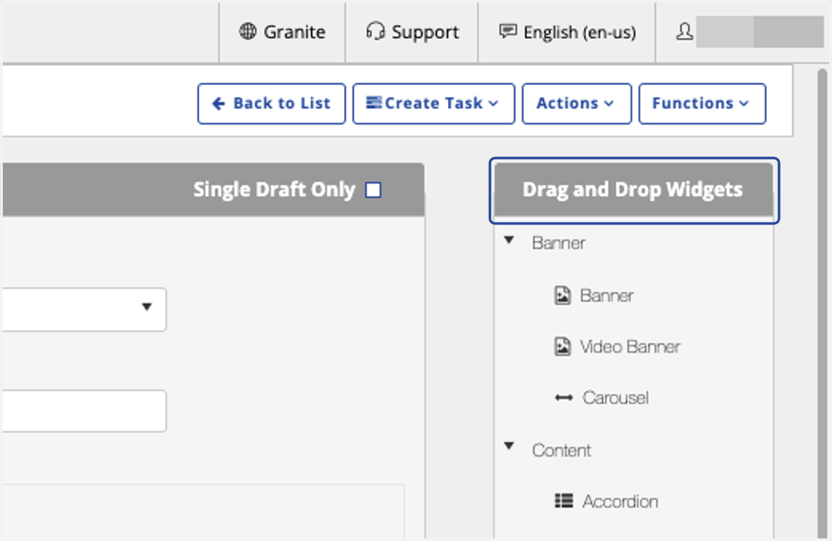Select the Carousel widget label
Screen dimensions: 832x541
(616, 398)
